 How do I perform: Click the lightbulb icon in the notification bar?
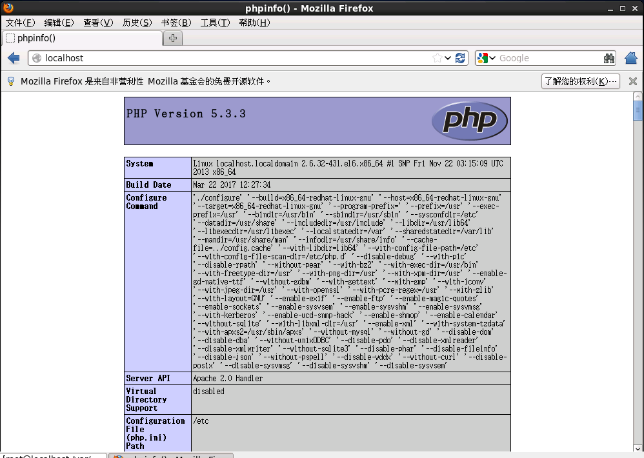point(11,81)
